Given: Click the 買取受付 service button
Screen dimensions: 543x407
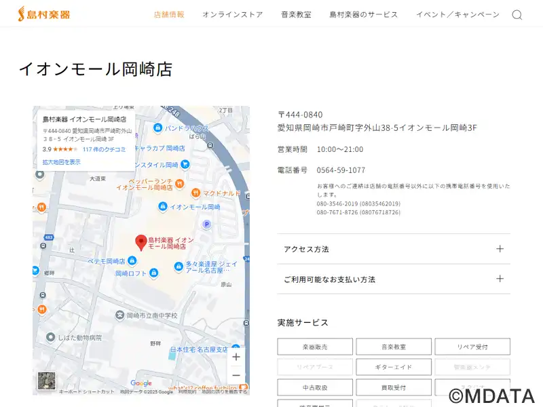Looking at the screenshot, I should pyautogui.click(x=394, y=387).
